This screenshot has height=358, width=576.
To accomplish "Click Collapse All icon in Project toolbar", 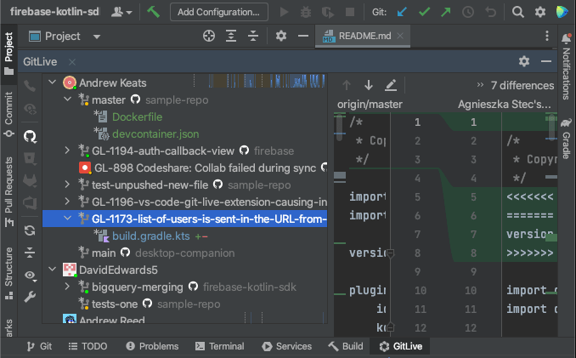I will (x=253, y=36).
